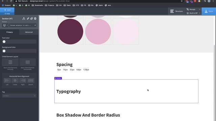Open the Text Color swatch picker
This screenshot has width=216, height=121.
click(x=4, y=42)
